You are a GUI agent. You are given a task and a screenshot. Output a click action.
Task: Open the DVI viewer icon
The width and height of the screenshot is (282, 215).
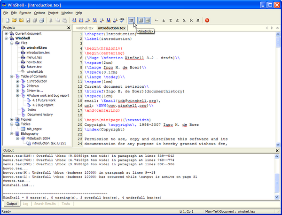88,20
